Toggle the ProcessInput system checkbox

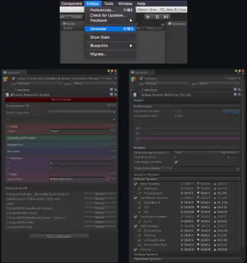pyautogui.click(x=140, y=193)
